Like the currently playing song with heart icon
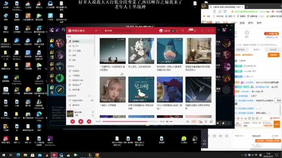 pos(93,112)
